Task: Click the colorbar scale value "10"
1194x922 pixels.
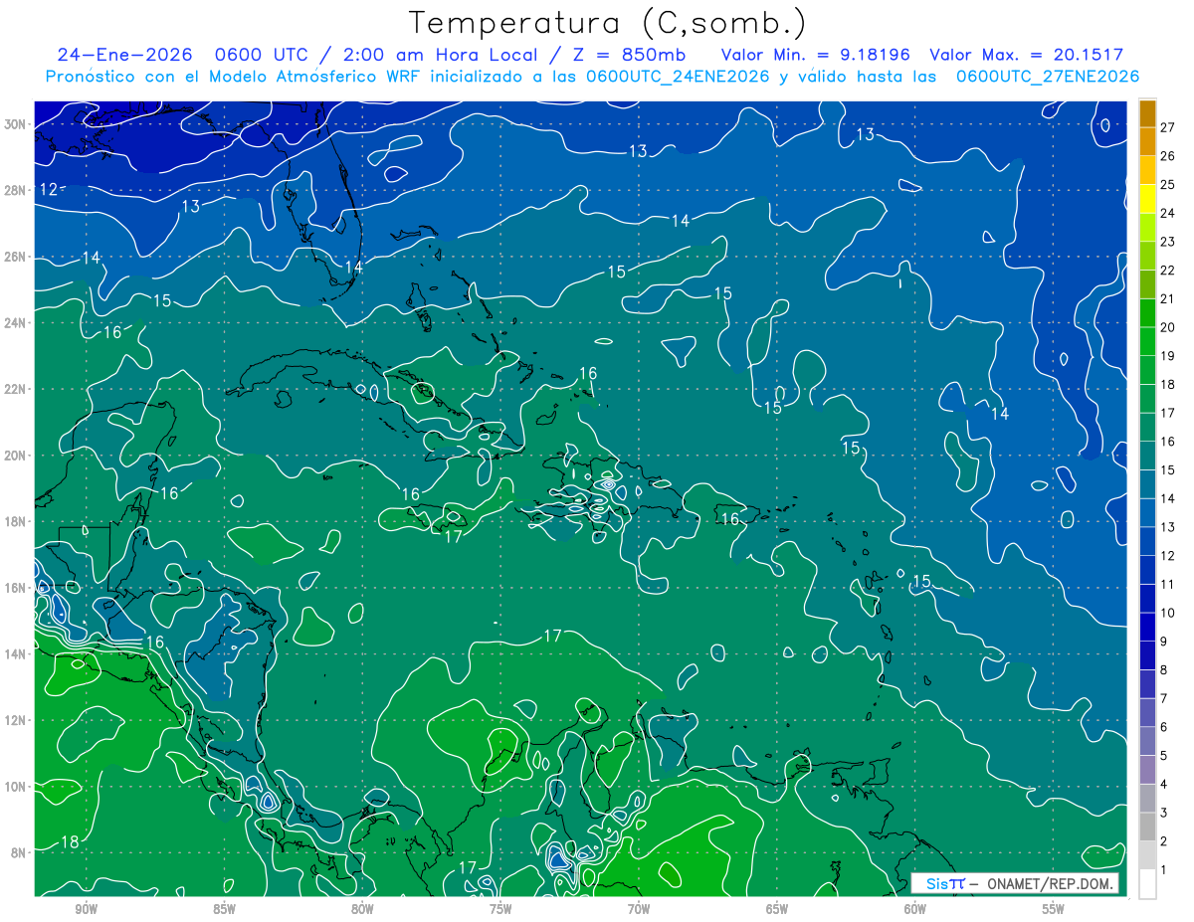Action: (x=1168, y=614)
